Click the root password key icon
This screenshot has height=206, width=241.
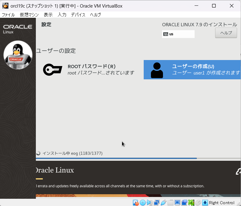click(x=52, y=70)
